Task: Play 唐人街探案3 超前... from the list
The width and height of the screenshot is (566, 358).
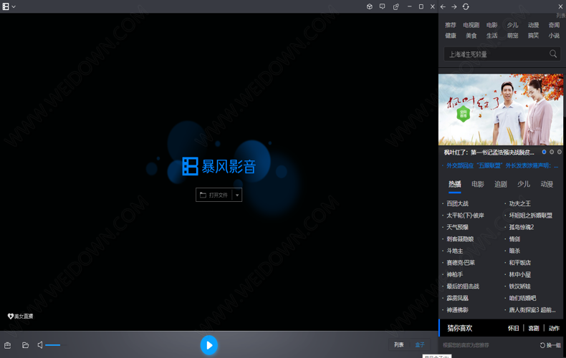Action: tap(532, 310)
